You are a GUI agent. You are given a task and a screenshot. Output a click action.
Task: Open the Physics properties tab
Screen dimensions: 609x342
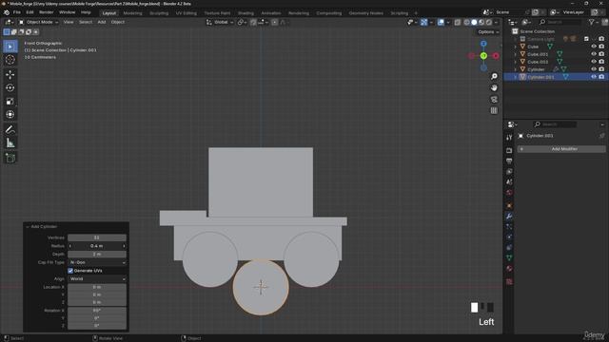pos(509,237)
